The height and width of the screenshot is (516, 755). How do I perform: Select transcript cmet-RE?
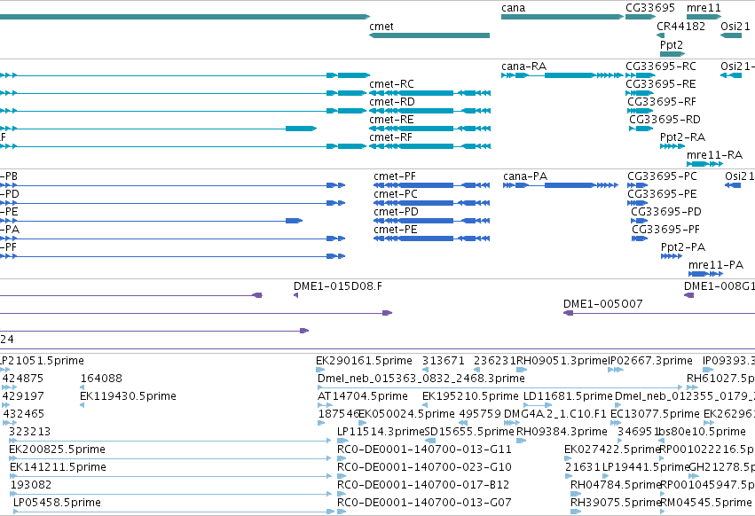coord(430,129)
